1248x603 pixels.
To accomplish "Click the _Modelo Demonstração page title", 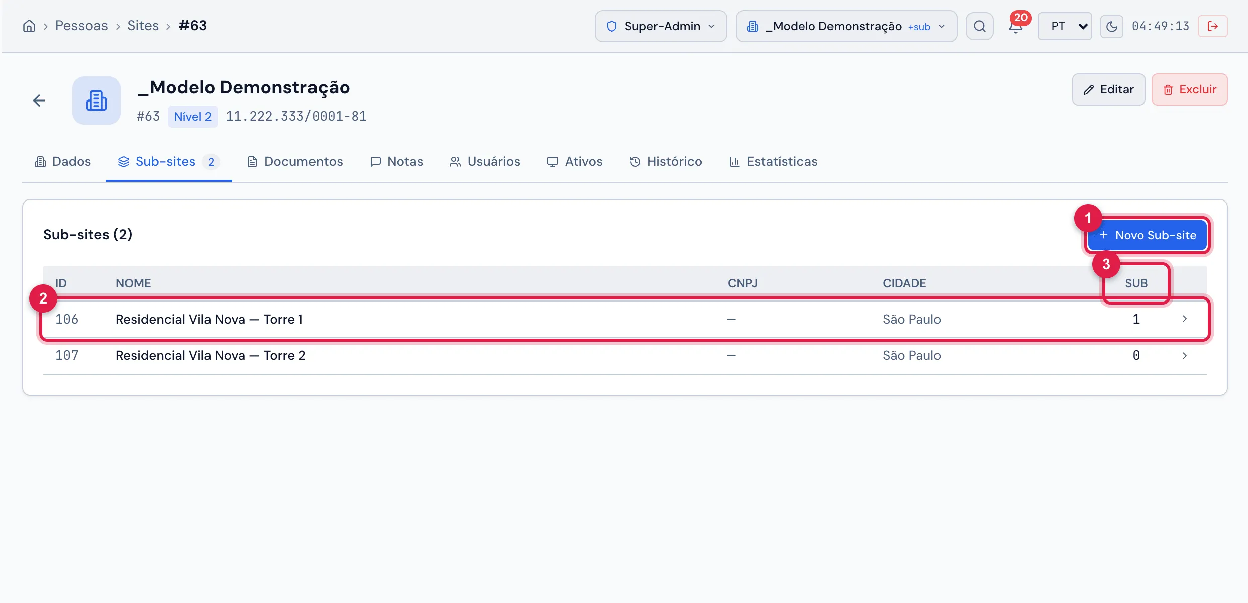I will pyautogui.click(x=244, y=88).
